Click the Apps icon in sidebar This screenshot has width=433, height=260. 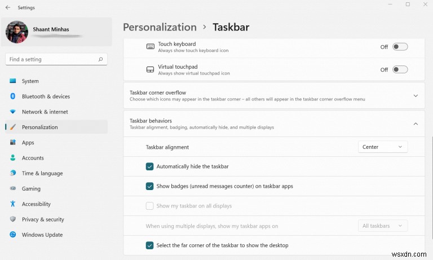[x=13, y=143]
